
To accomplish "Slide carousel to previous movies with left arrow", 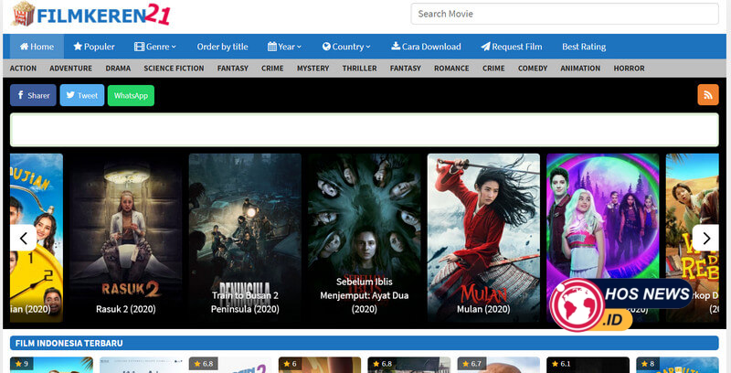I will 24,238.
